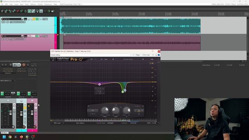Click Pro-Q undo arrow
This screenshot has width=249, height=140.
[x=92, y=59]
